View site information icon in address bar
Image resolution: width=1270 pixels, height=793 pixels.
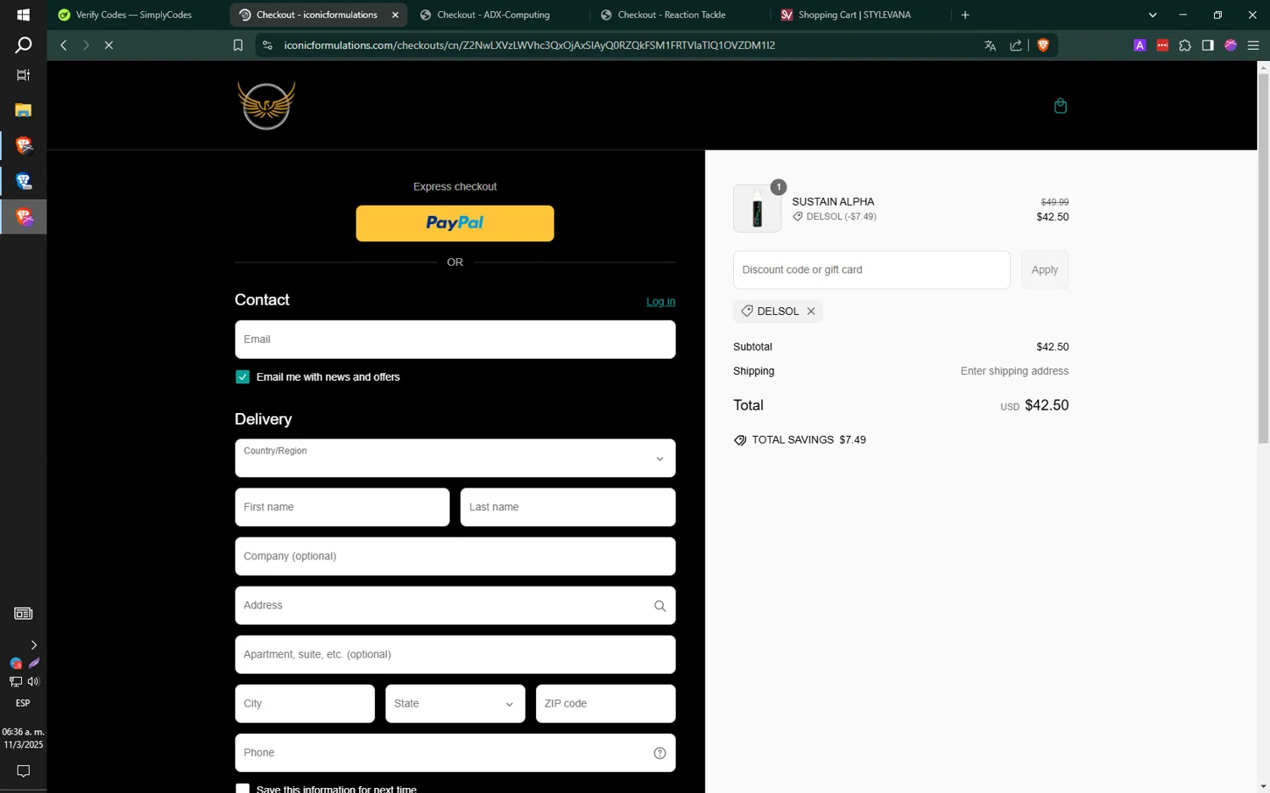[268, 46]
